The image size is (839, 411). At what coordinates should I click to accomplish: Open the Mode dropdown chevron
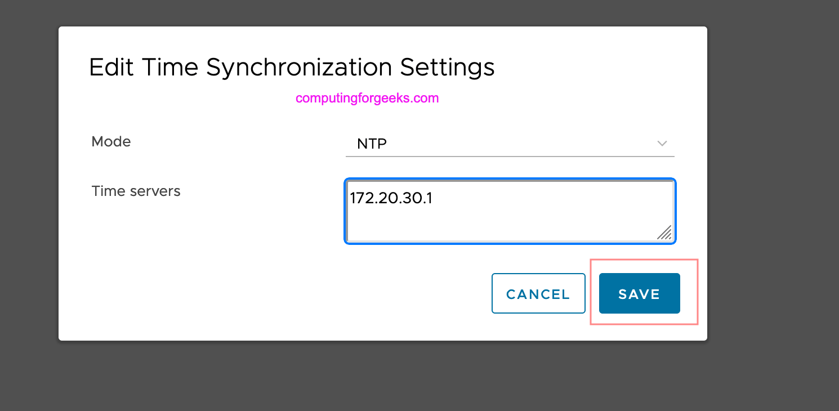(662, 144)
